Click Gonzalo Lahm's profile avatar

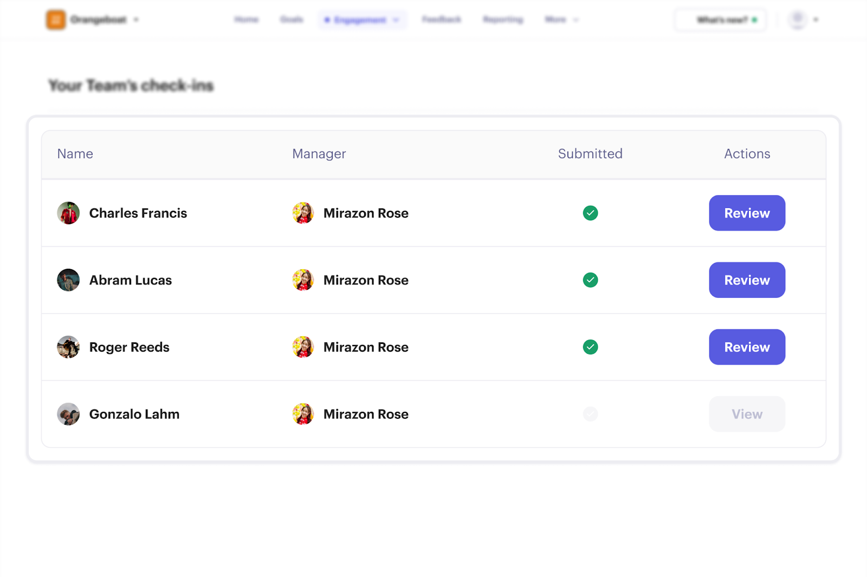pos(68,414)
